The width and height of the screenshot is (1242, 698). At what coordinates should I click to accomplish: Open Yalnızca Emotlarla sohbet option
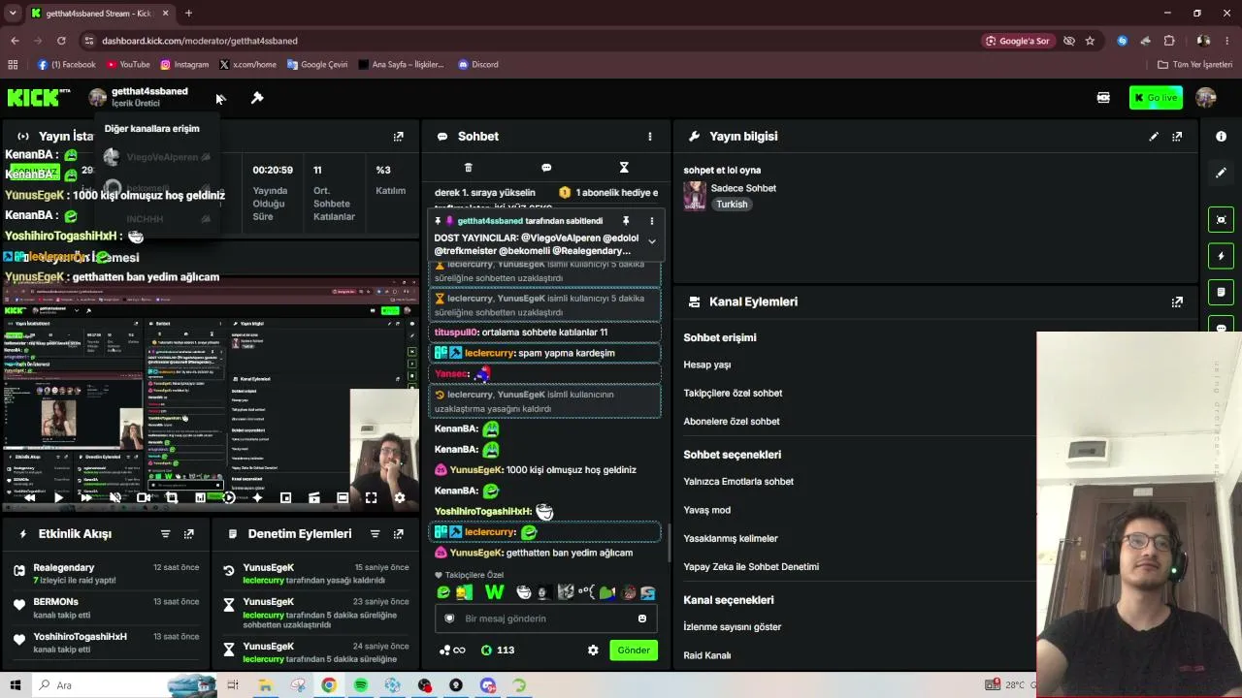coord(738,482)
